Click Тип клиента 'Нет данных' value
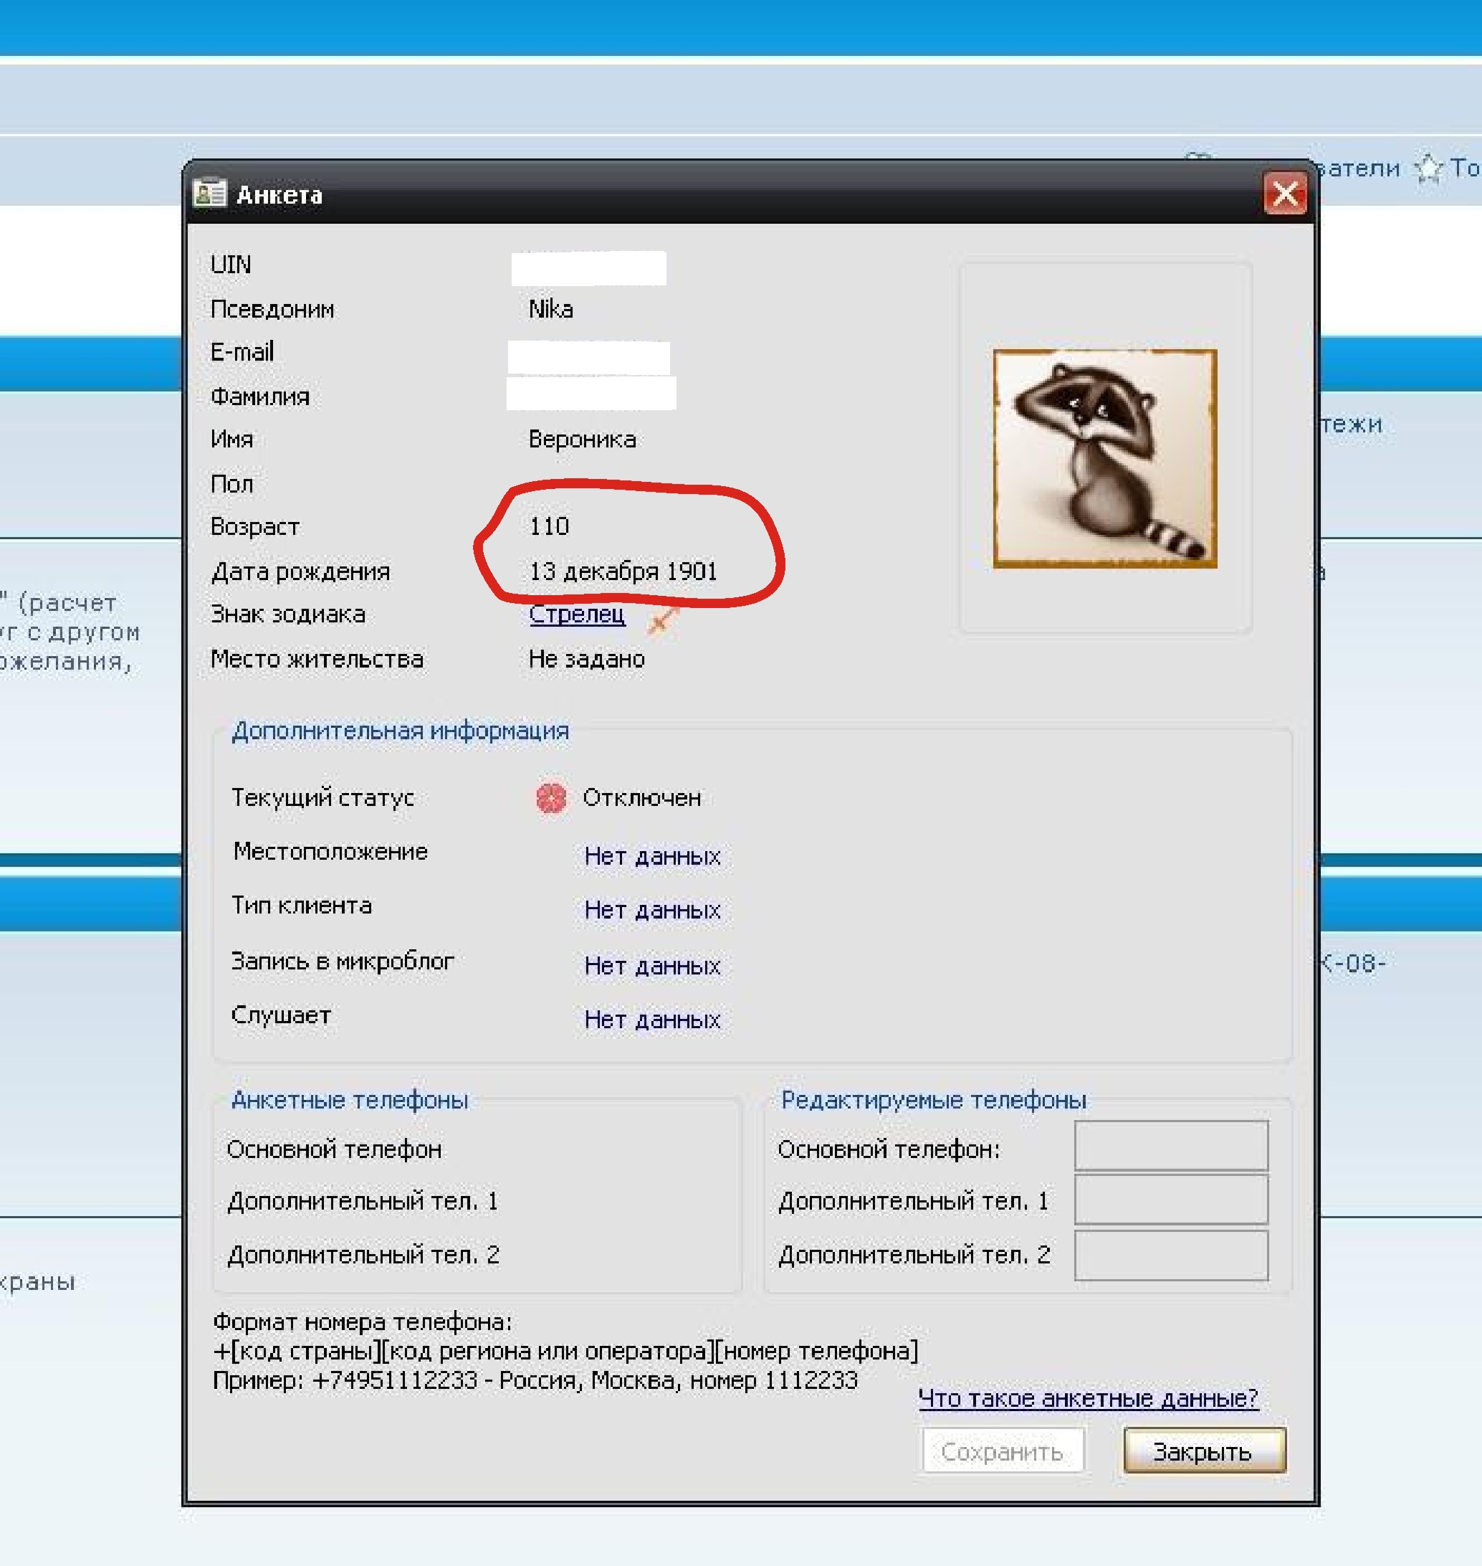The width and height of the screenshot is (1482, 1566). pyautogui.click(x=651, y=910)
